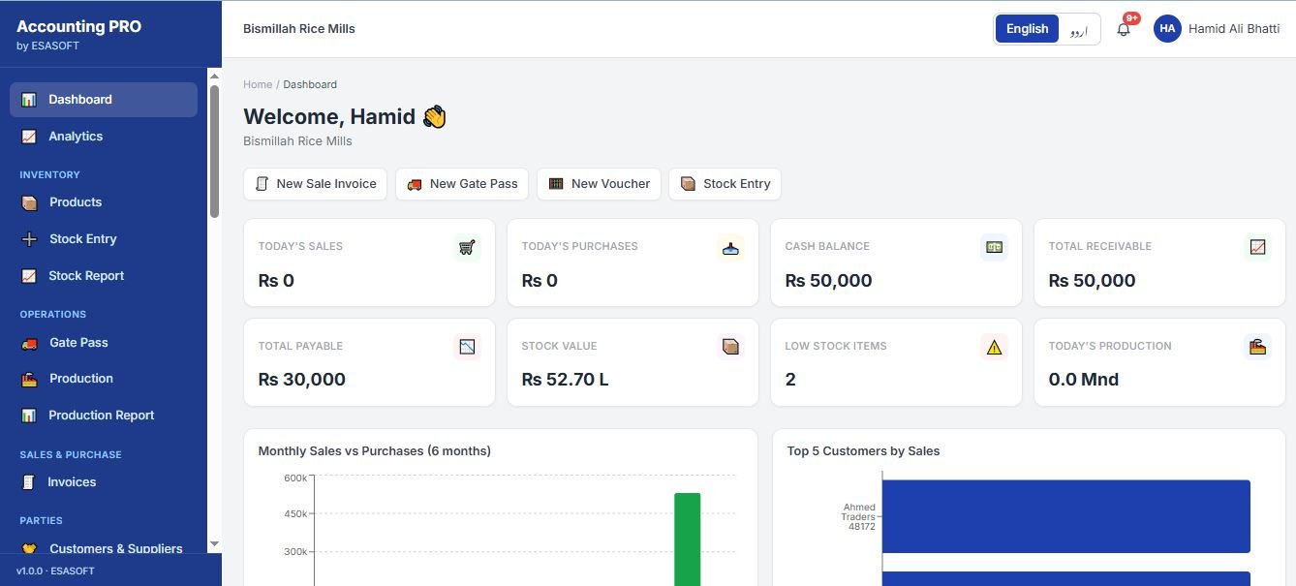This screenshot has width=1296, height=586.
Task: Navigate to Gate Pass under Operations
Action: coord(104,343)
